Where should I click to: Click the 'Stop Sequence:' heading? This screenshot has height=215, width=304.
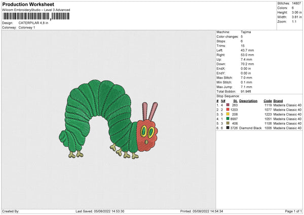click(228, 96)
